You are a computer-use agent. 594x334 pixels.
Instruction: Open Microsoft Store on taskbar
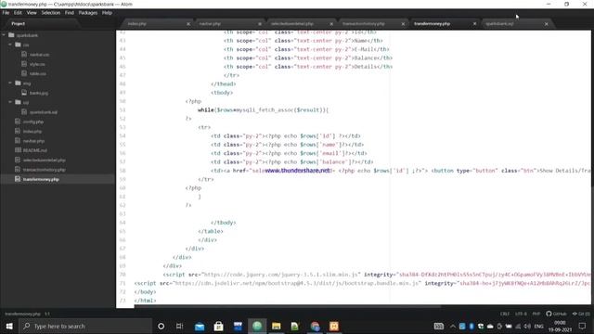(219, 326)
